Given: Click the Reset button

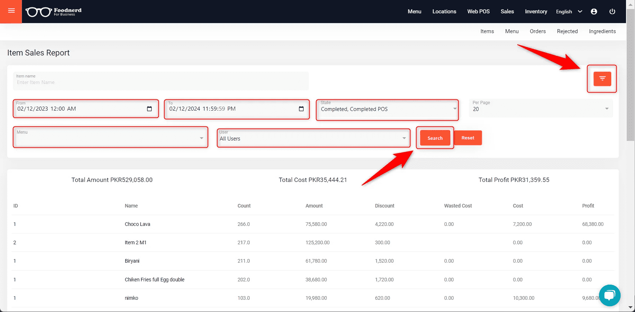Looking at the screenshot, I should tap(468, 138).
